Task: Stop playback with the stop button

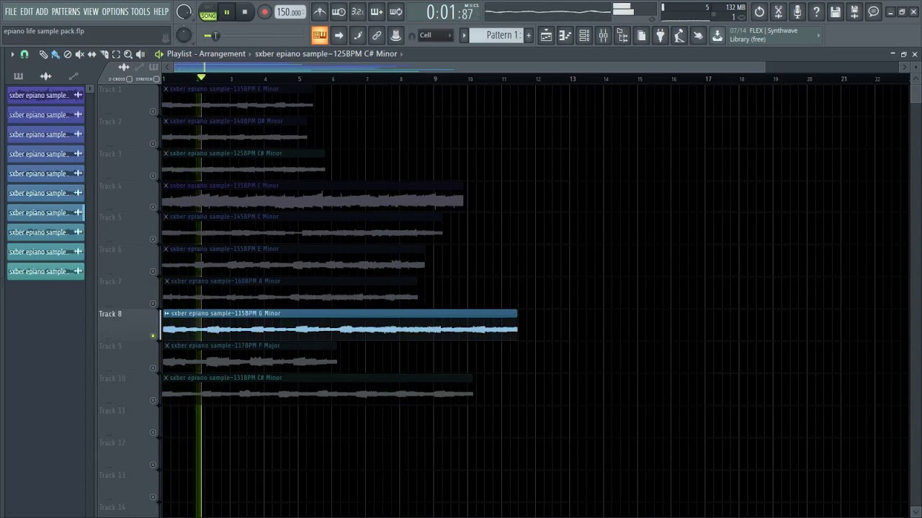Action: pyautogui.click(x=245, y=12)
